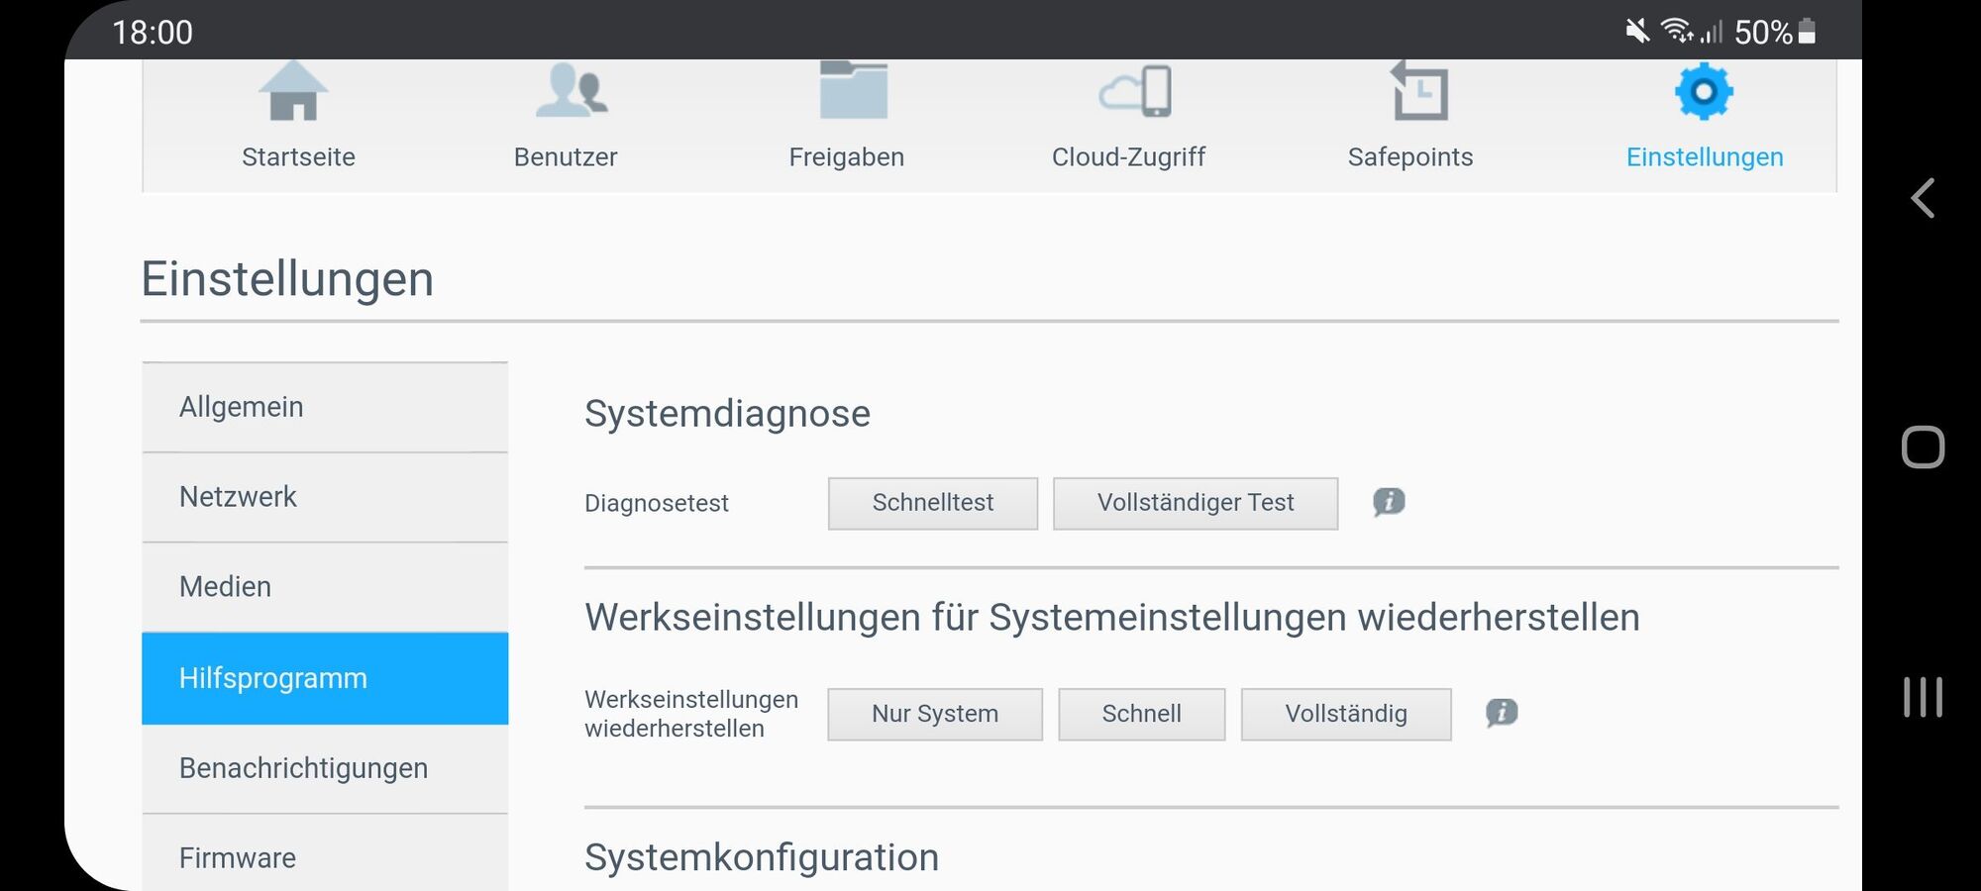1981x891 pixels.
Task: Click the Einstellungen page heading
Action: 287,279
